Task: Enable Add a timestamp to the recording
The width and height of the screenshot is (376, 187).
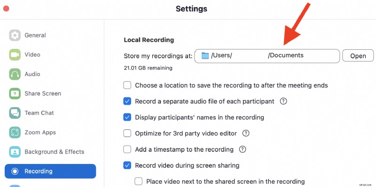Action: 127,149
